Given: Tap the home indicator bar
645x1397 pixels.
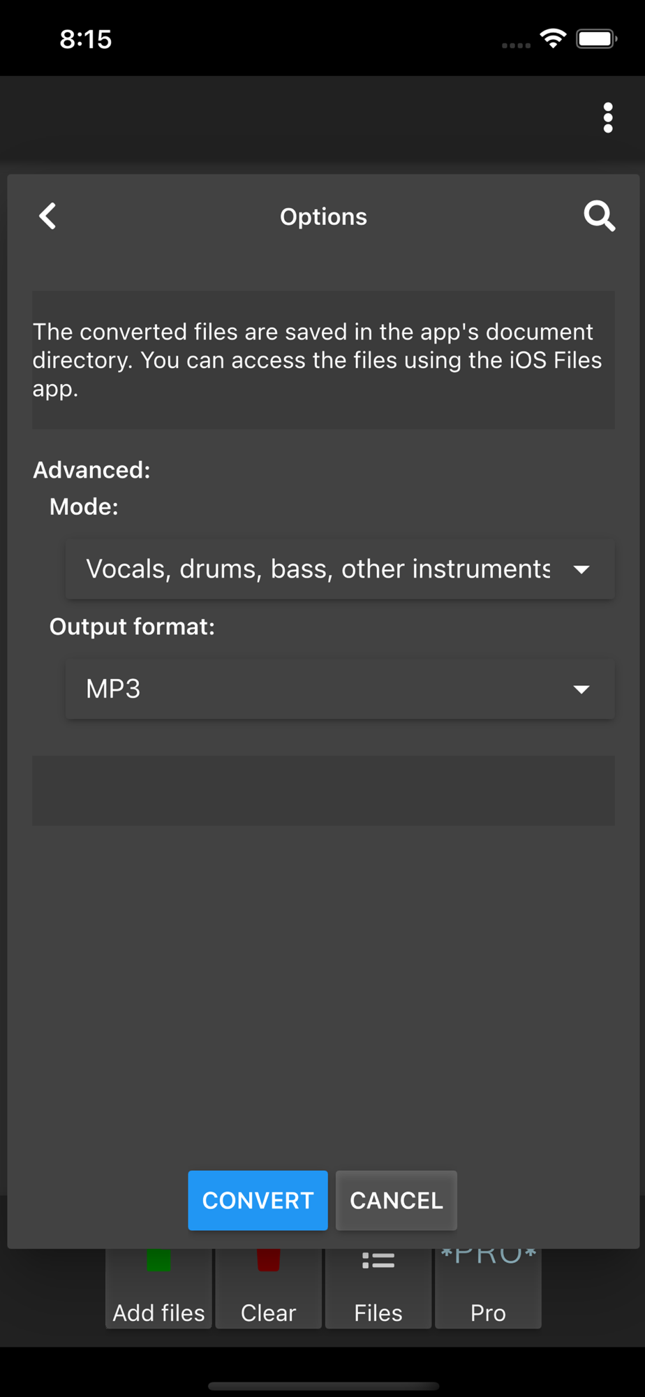Looking at the screenshot, I should (323, 1386).
